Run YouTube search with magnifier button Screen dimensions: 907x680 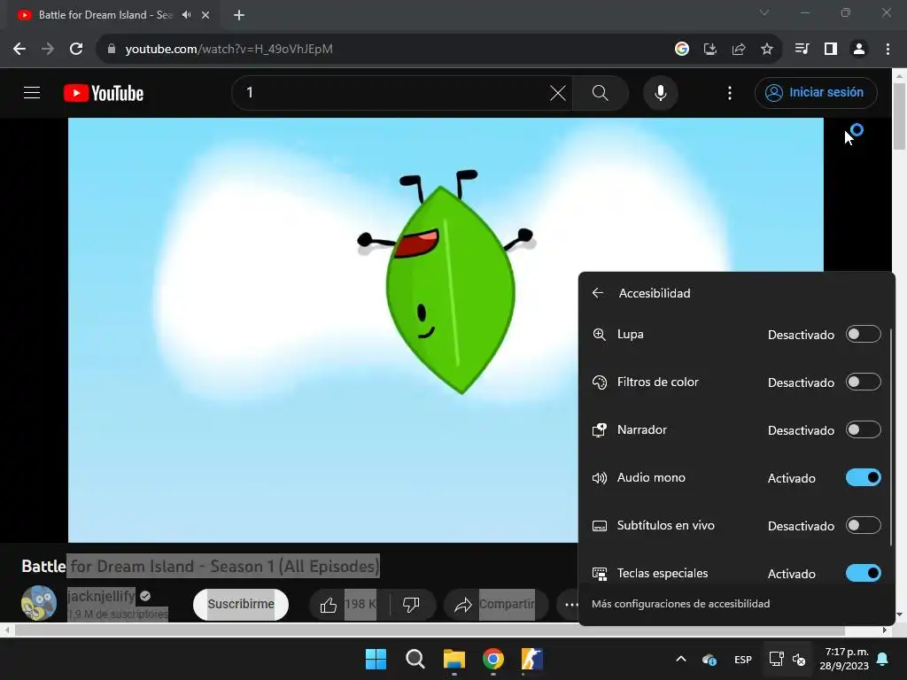pos(601,93)
